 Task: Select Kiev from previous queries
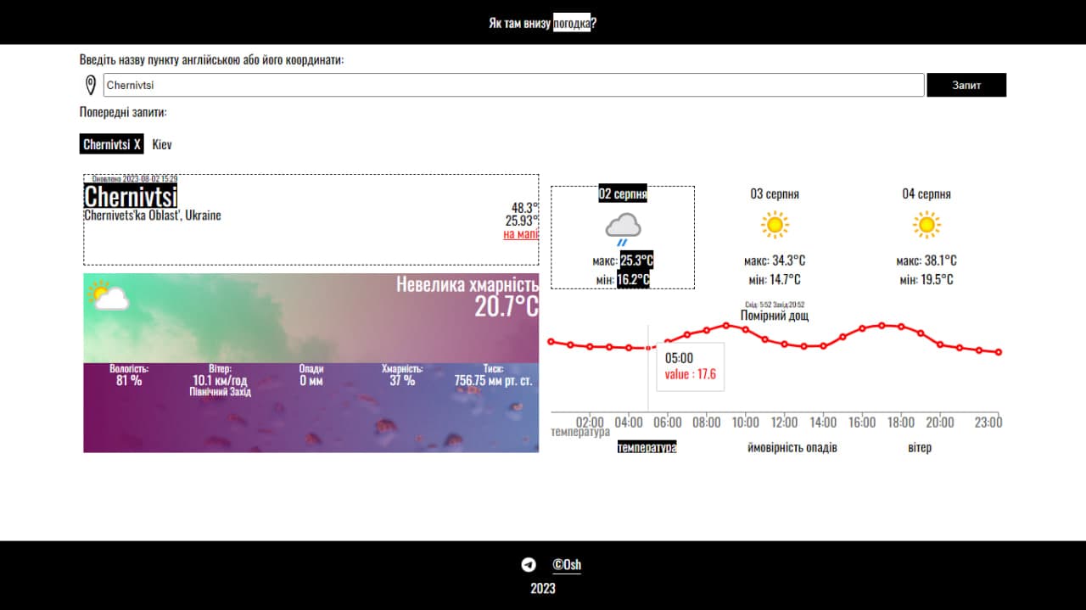pos(162,144)
